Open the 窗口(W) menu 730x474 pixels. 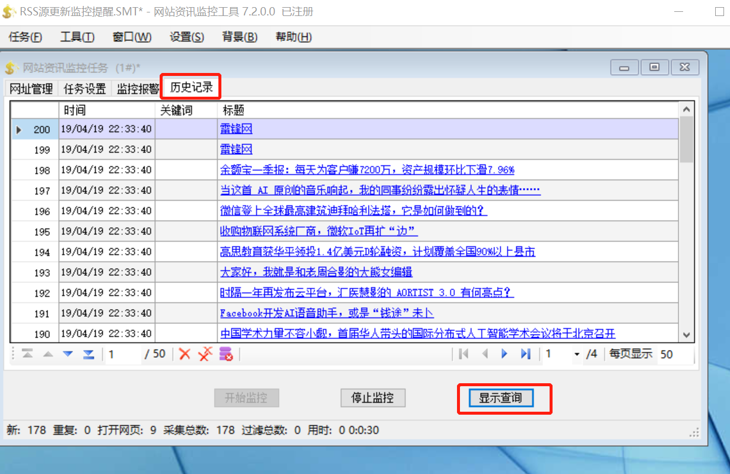132,37
